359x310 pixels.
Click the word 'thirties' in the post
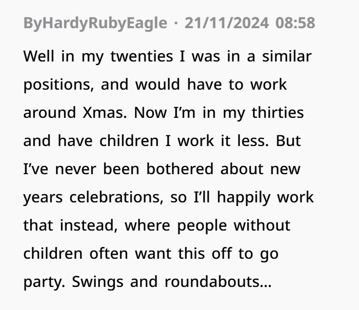(x=278, y=113)
